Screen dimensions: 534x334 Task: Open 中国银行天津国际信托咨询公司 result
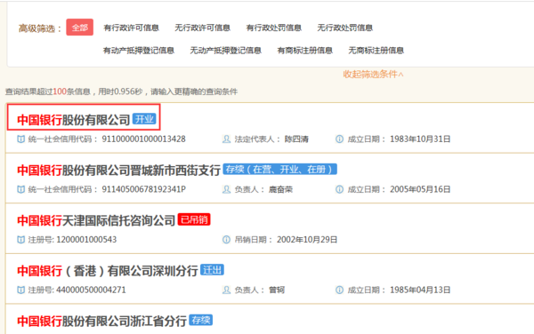(96, 220)
